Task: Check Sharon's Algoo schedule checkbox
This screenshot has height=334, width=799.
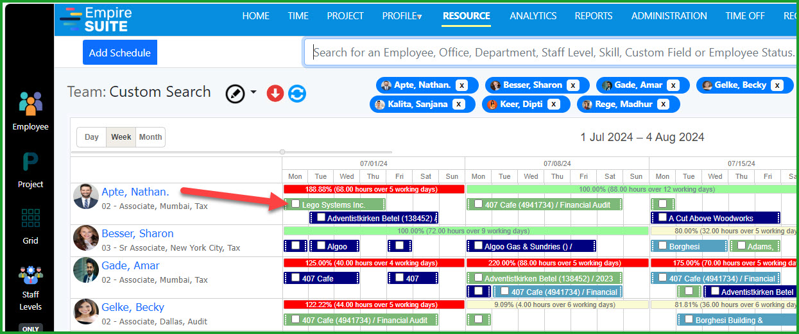Action: click(x=321, y=246)
